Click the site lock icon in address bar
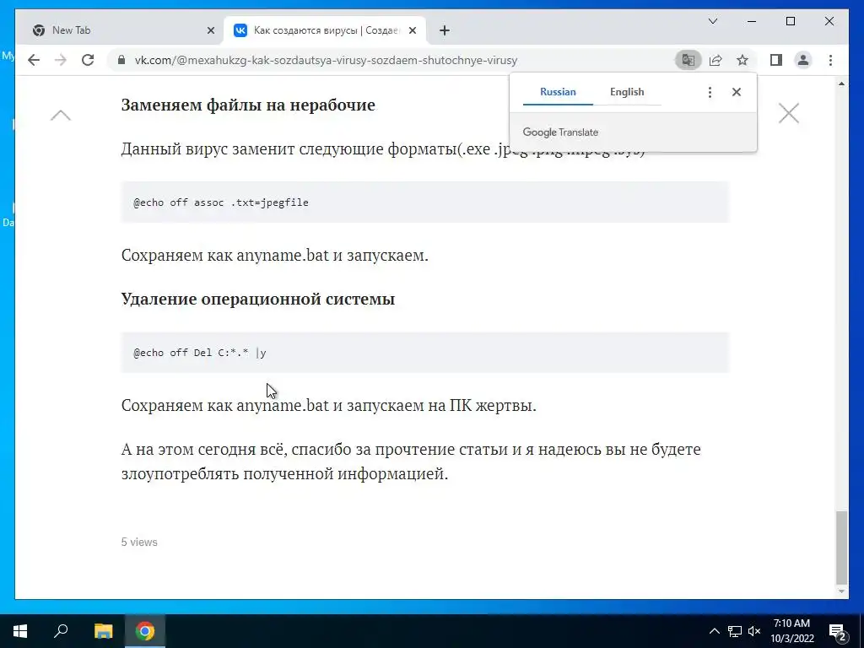Viewport: 864px width, 648px height. [121, 60]
